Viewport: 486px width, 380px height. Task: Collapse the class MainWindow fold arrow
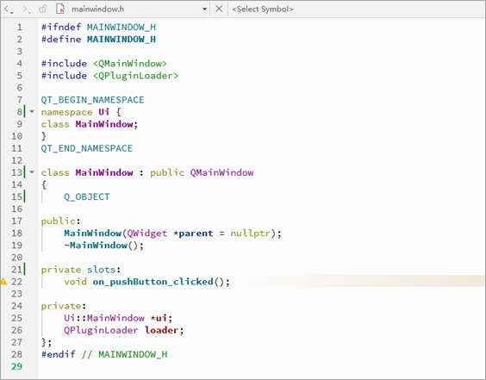[32, 172]
